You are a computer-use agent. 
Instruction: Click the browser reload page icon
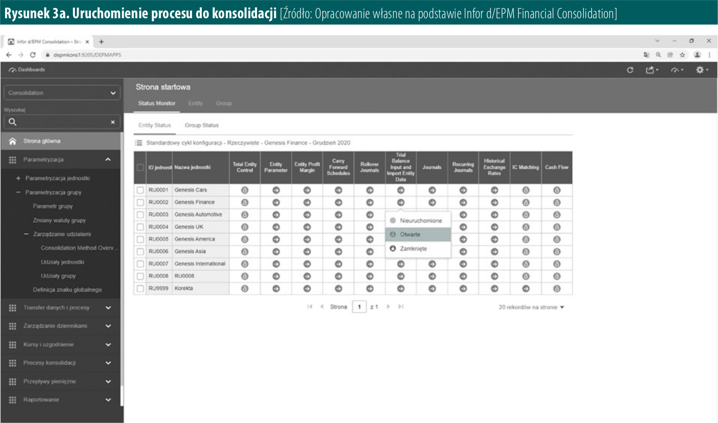point(33,55)
